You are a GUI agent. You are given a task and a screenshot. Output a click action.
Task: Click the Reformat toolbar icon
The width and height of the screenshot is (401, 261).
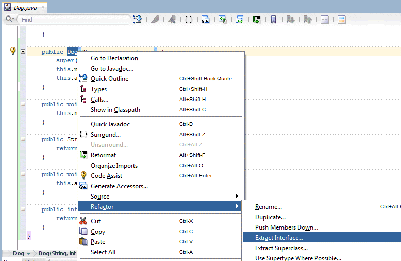click(257, 20)
